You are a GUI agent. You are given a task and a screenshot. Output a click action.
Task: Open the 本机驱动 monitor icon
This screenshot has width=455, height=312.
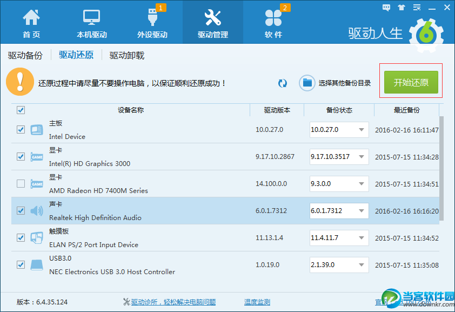pos(91,17)
